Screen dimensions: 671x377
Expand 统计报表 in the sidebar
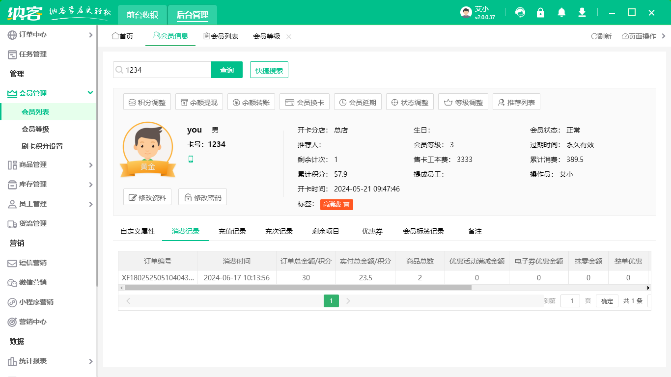(48, 361)
